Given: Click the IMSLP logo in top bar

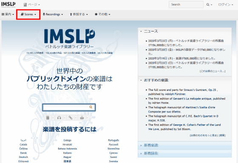Looking at the screenshot, I should pos(8,4).
